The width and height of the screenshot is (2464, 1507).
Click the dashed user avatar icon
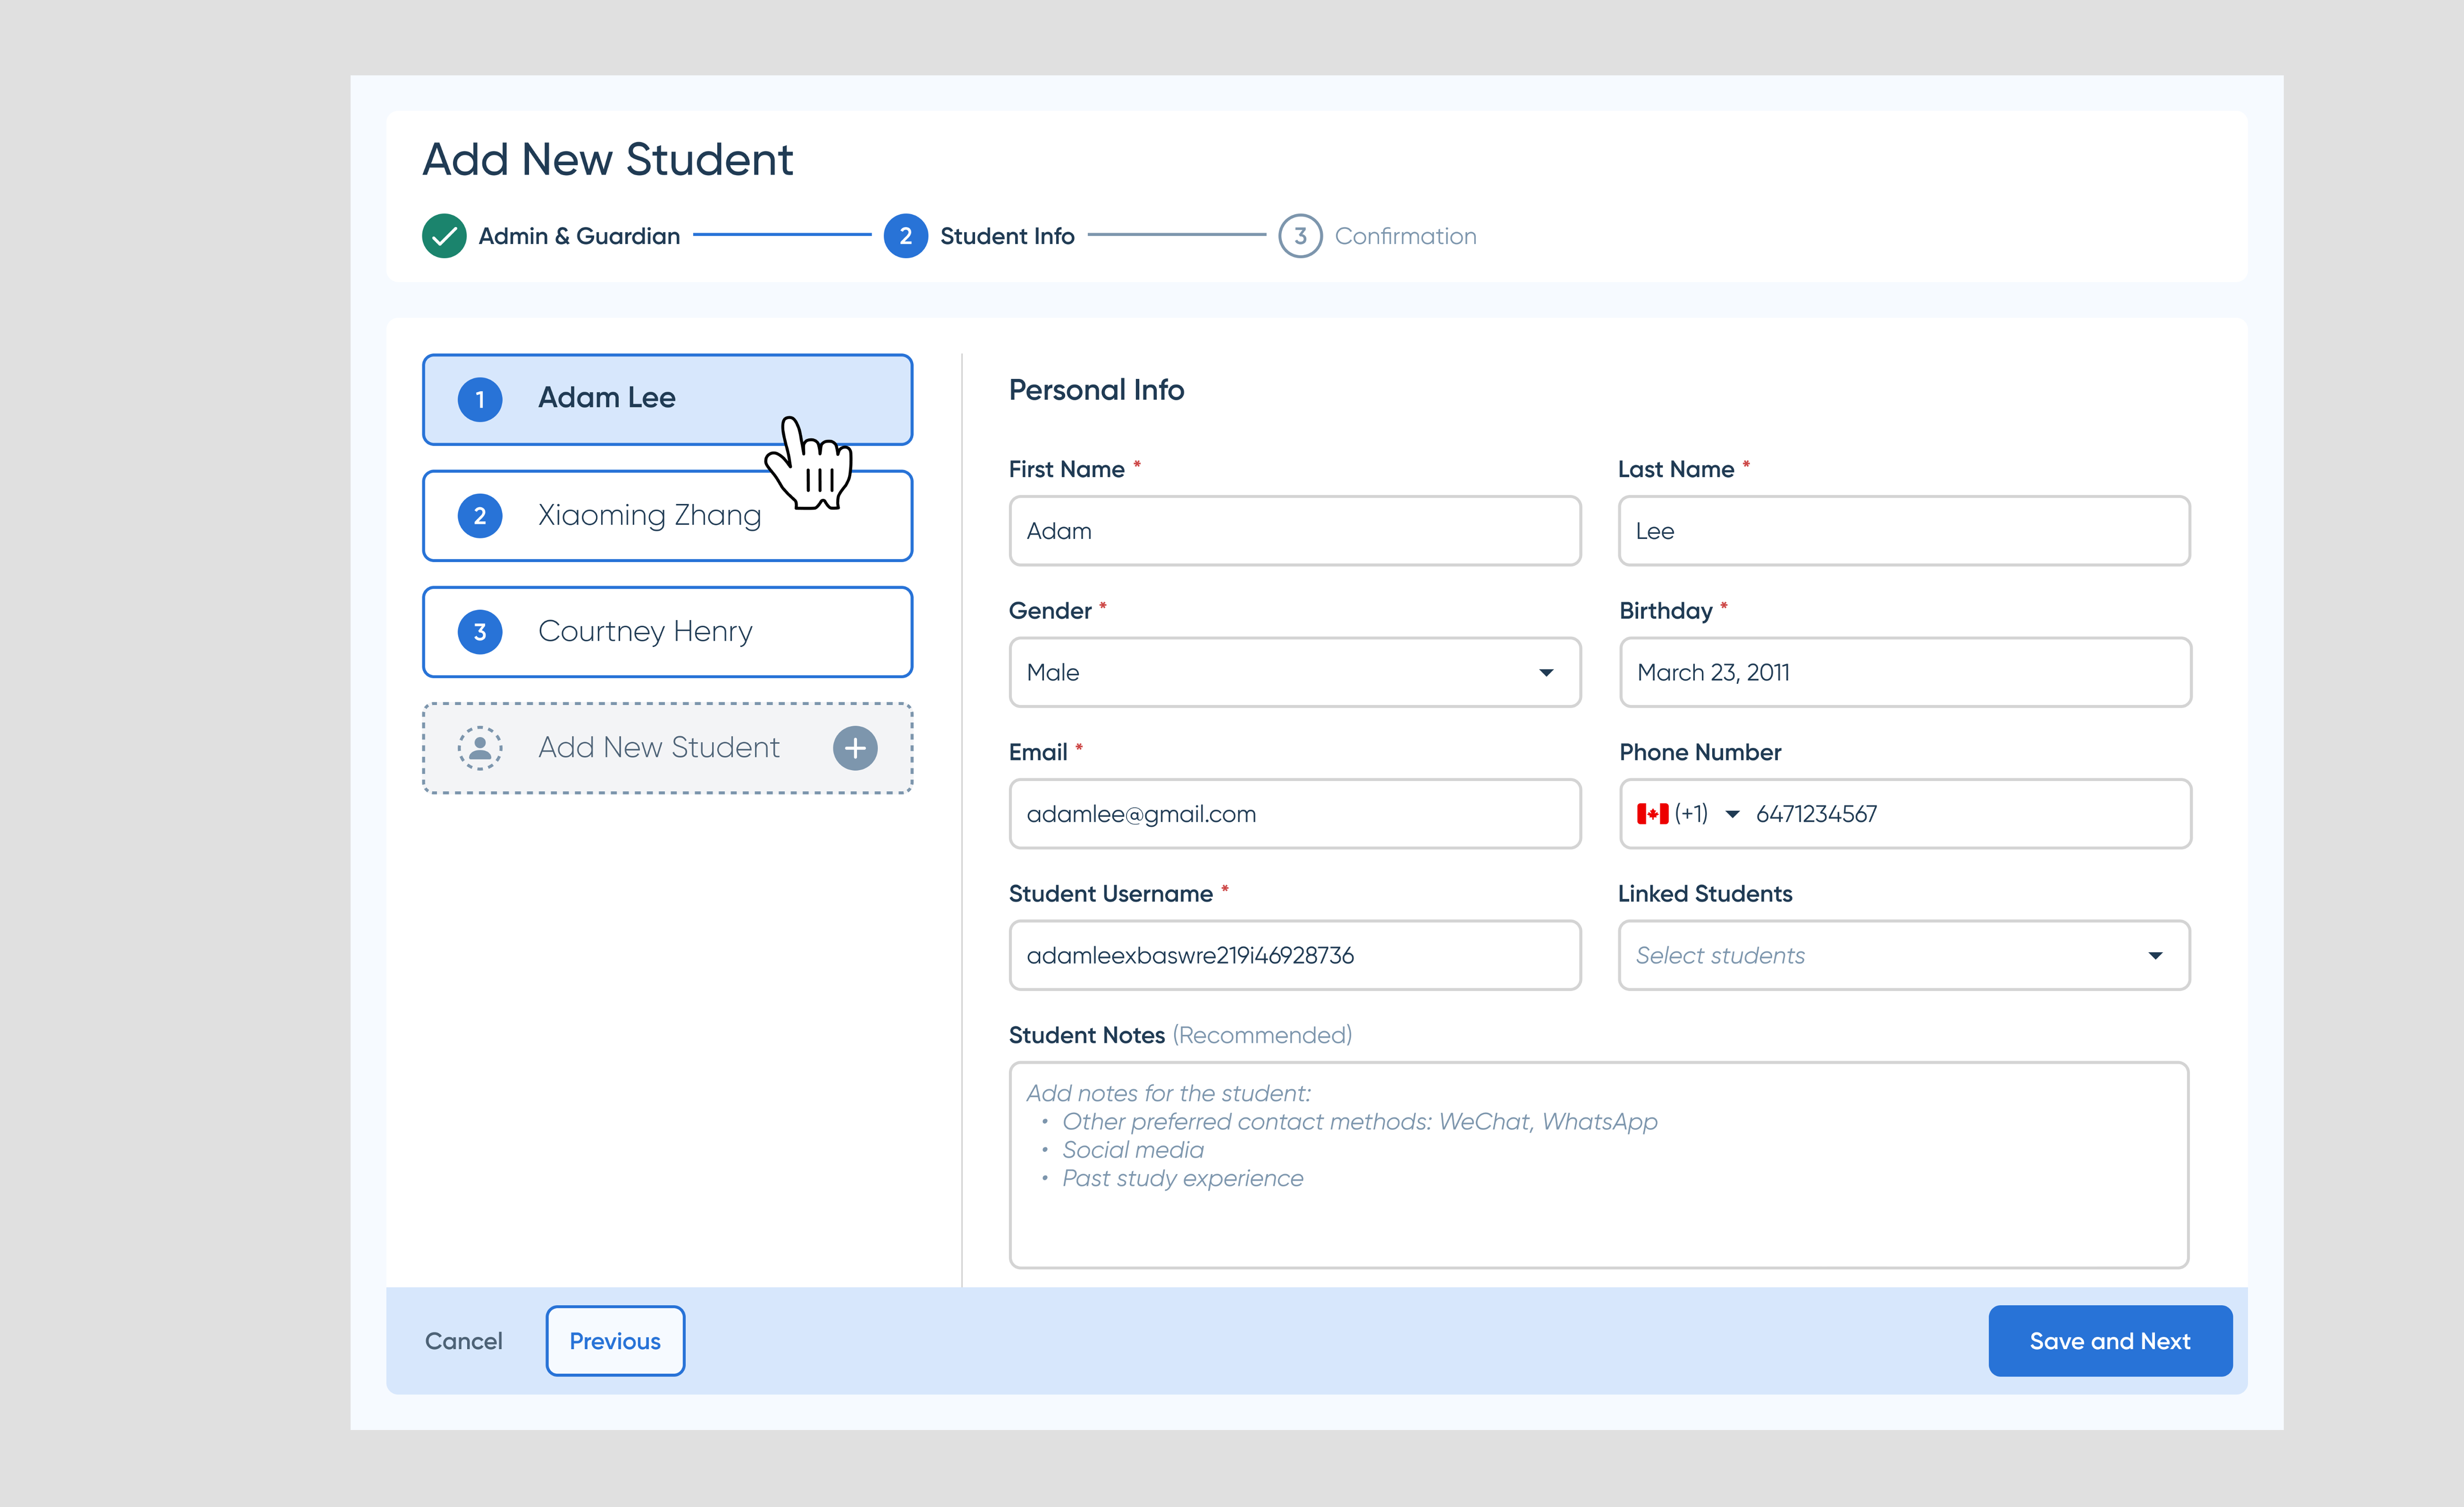click(480, 748)
